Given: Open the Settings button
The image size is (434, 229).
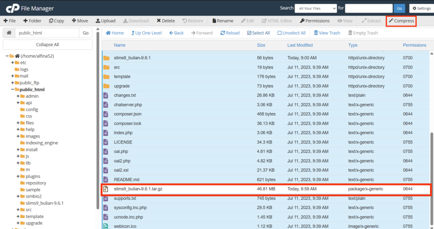Looking at the screenshot, I should [x=421, y=8].
